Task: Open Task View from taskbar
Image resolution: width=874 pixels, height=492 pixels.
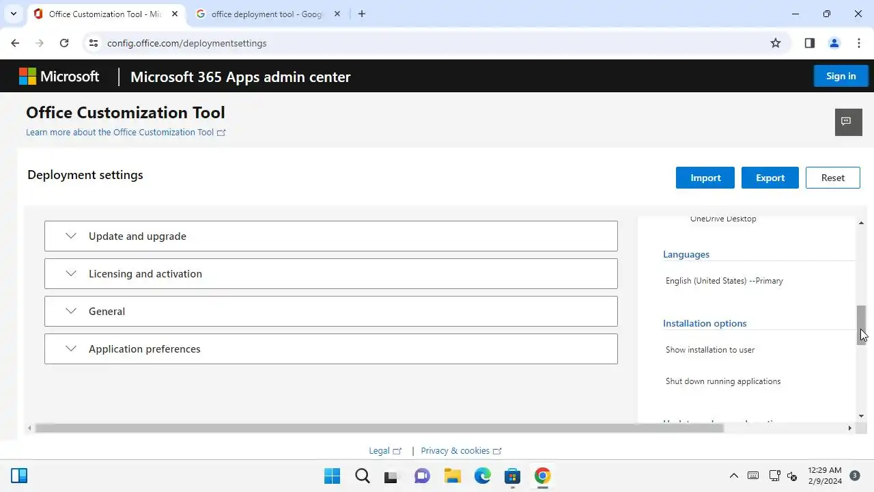Action: pos(391,476)
